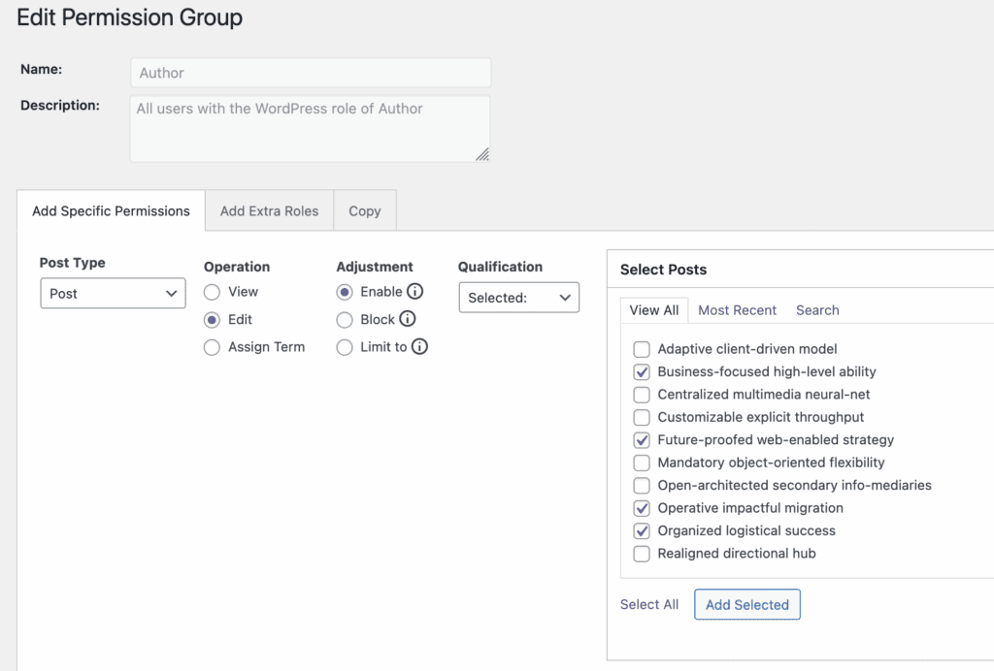
Task: Expand the Qualification dropdown
Action: [518, 298]
